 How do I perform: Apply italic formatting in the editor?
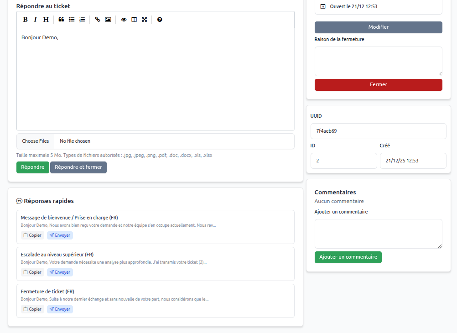(36, 20)
